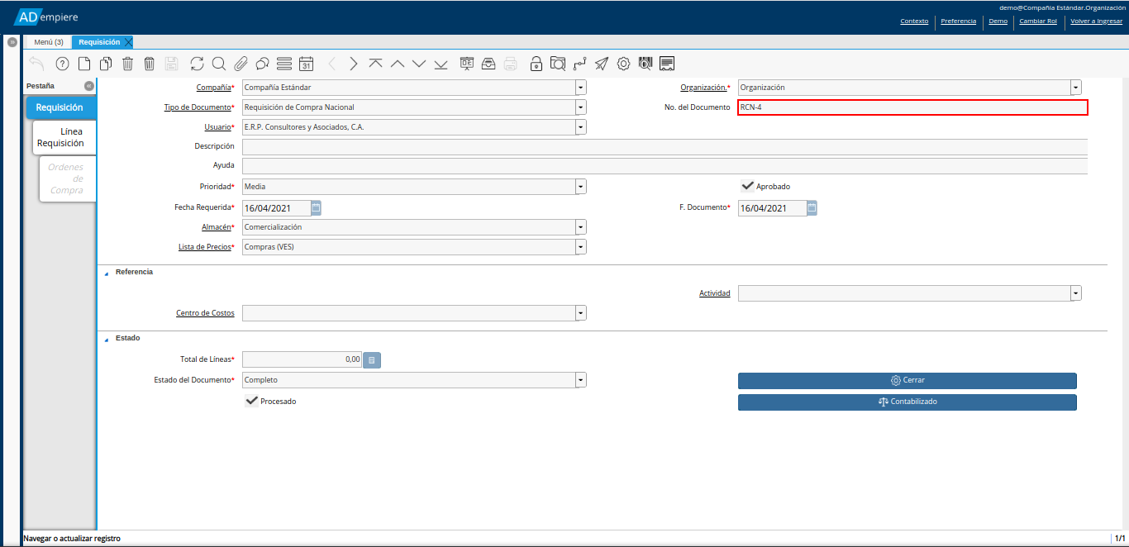Collapse the Referencia section
Screen dimensions: 1129x547
(x=107, y=273)
